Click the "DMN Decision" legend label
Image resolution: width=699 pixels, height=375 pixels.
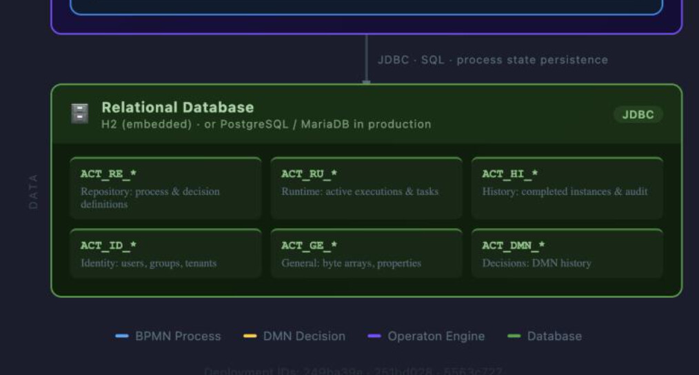304,336
